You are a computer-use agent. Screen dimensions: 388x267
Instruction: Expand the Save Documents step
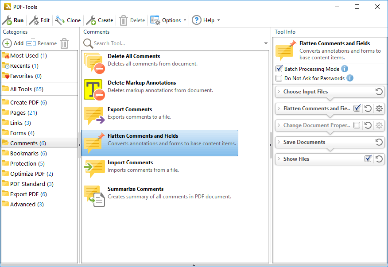(279, 142)
